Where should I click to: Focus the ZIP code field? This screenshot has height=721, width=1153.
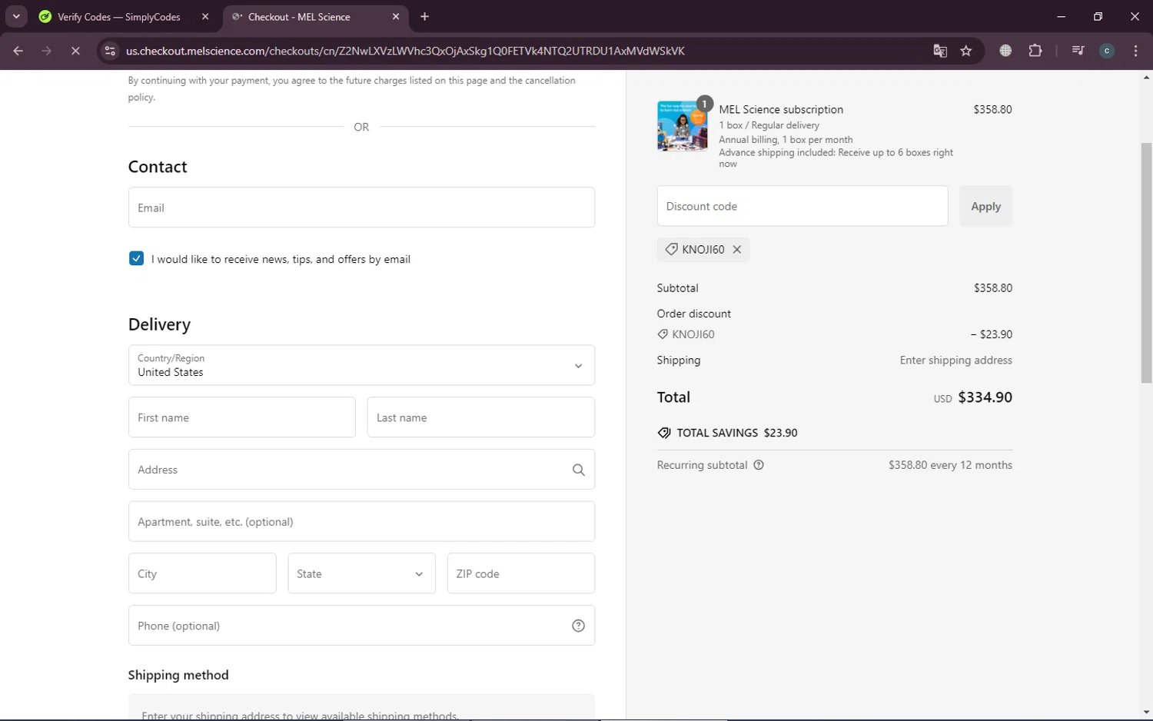[521, 573]
